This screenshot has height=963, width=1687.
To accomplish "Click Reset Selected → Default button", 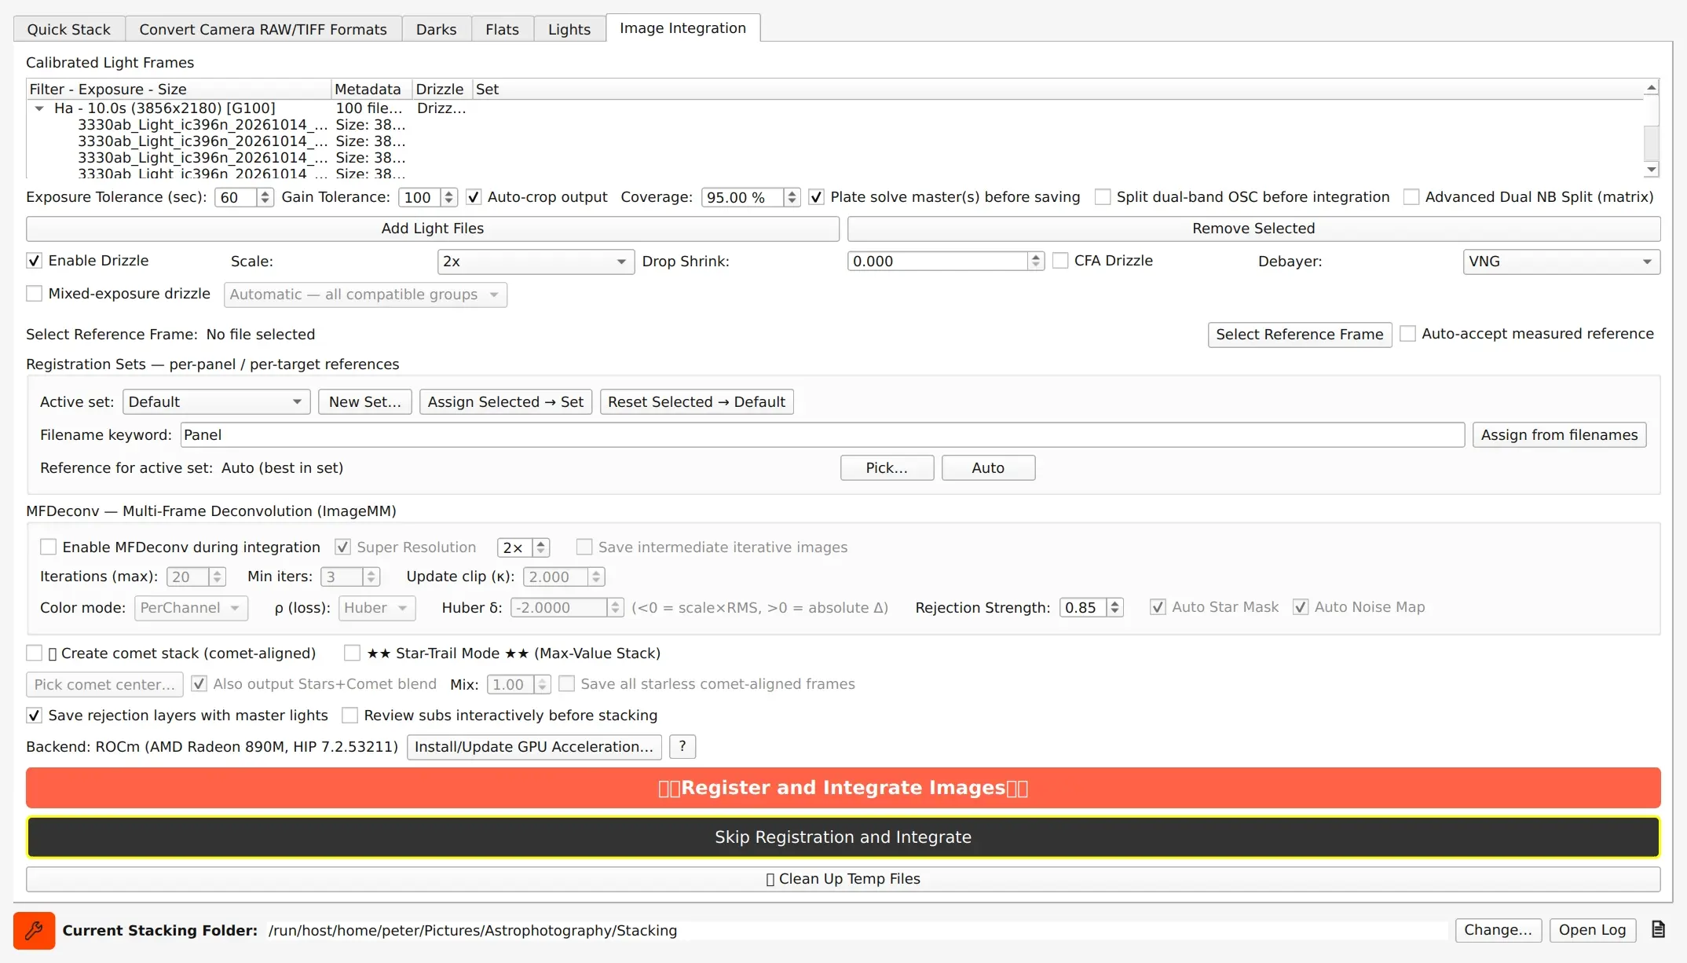I will (697, 402).
